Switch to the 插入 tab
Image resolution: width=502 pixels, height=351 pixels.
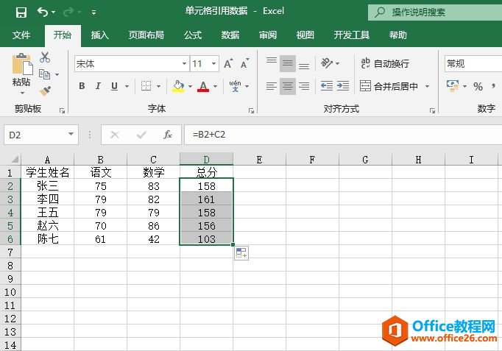point(99,35)
